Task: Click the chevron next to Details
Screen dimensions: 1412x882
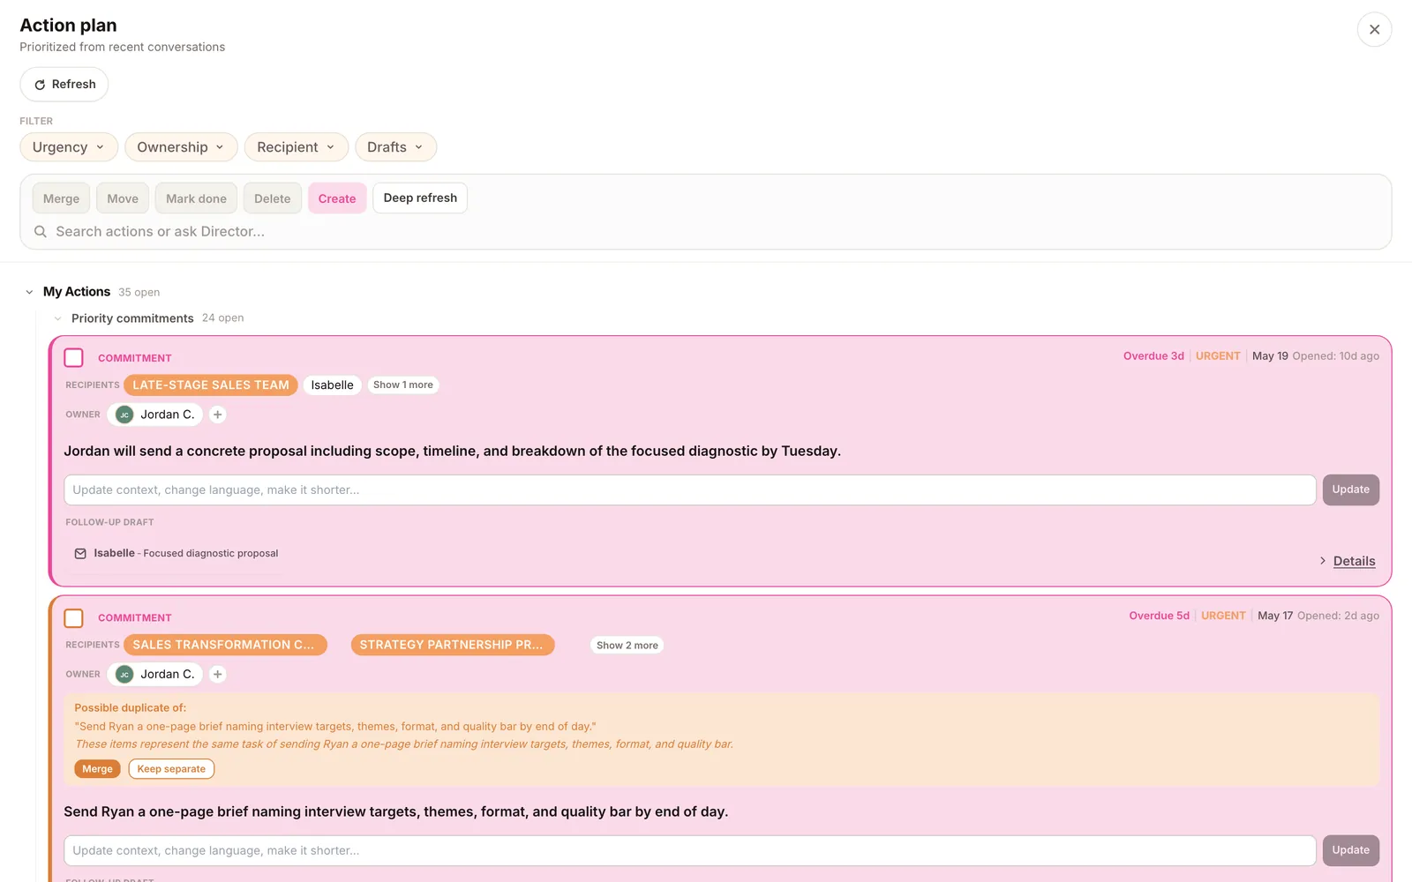Action: 1322,561
